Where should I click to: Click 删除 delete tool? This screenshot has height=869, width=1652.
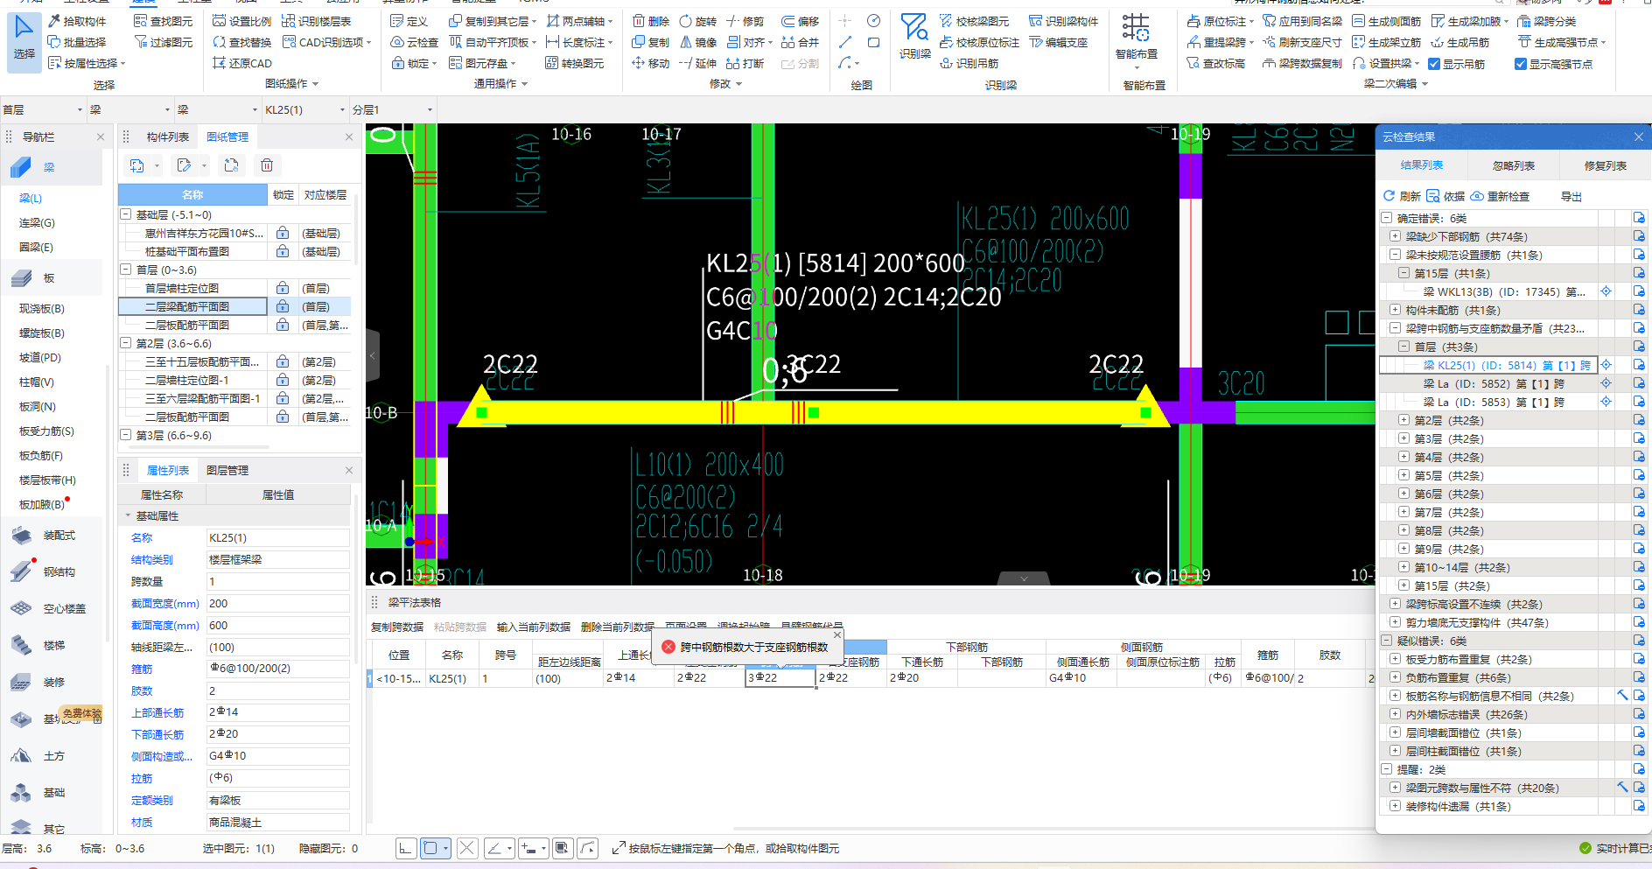pos(650,21)
